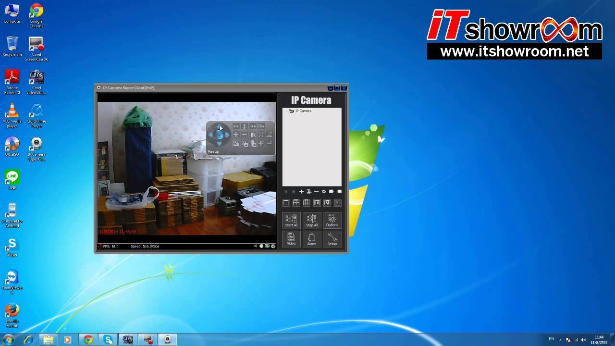
Task: Open the Setup button
Action: [332, 239]
